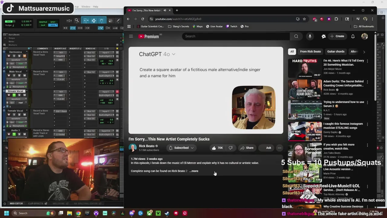Click the Stream Vocal volume value +3.6
387x218 pixels.
111,100
